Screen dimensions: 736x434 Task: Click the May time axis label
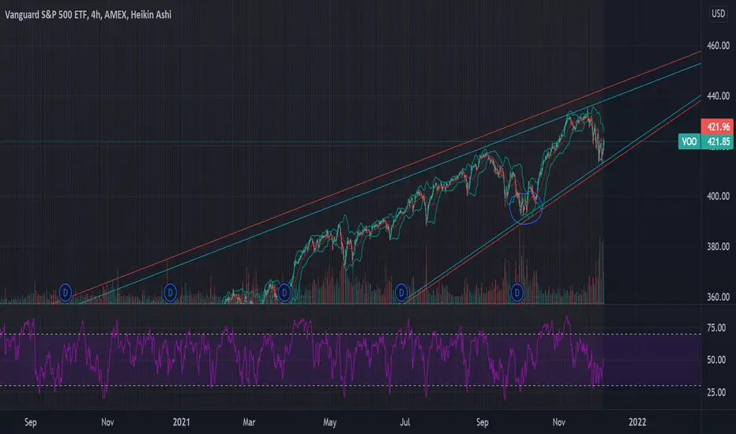pos(329,422)
